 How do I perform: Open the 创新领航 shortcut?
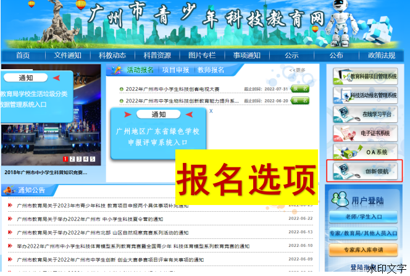[x=366, y=170]
